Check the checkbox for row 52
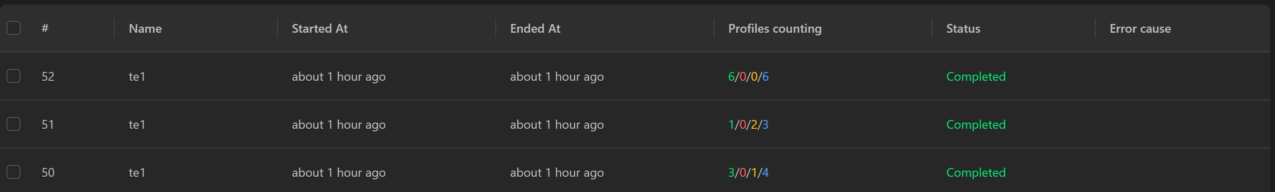The height and width of the screenshot is (192, 1275). tap(14, 76)
